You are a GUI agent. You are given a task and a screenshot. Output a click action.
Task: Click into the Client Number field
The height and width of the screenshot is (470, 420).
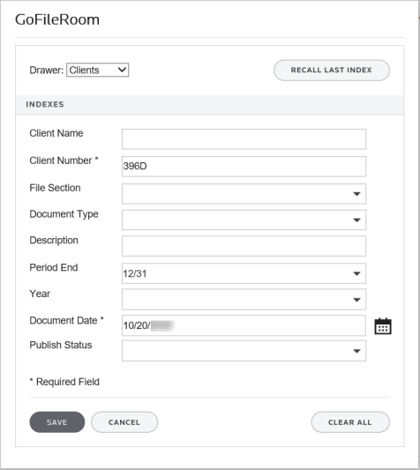(x=244, y=167)
